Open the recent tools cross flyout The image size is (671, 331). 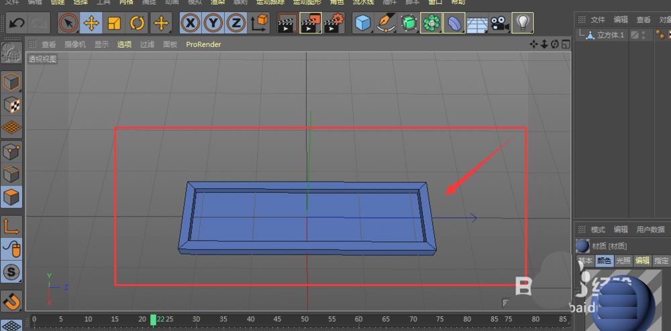[161, 23]
